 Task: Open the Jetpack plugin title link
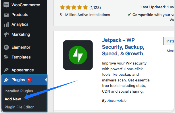point(123,47)
